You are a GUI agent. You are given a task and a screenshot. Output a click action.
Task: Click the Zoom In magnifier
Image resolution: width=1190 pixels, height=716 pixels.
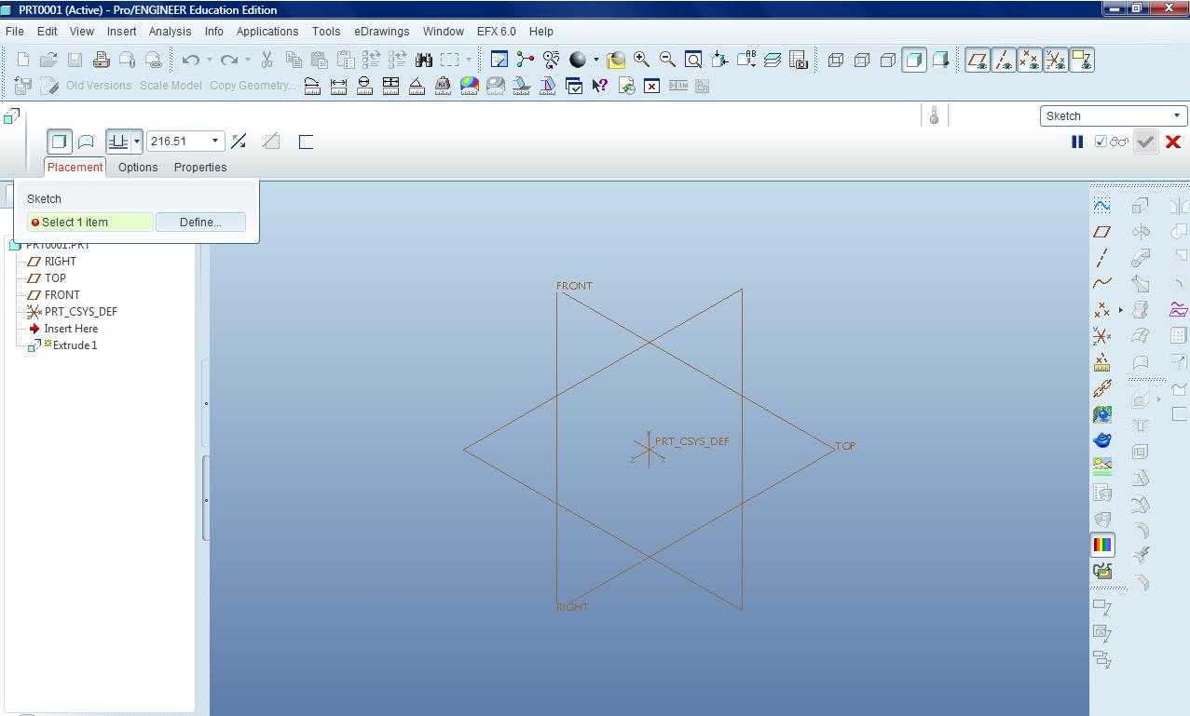click(641, 60)
